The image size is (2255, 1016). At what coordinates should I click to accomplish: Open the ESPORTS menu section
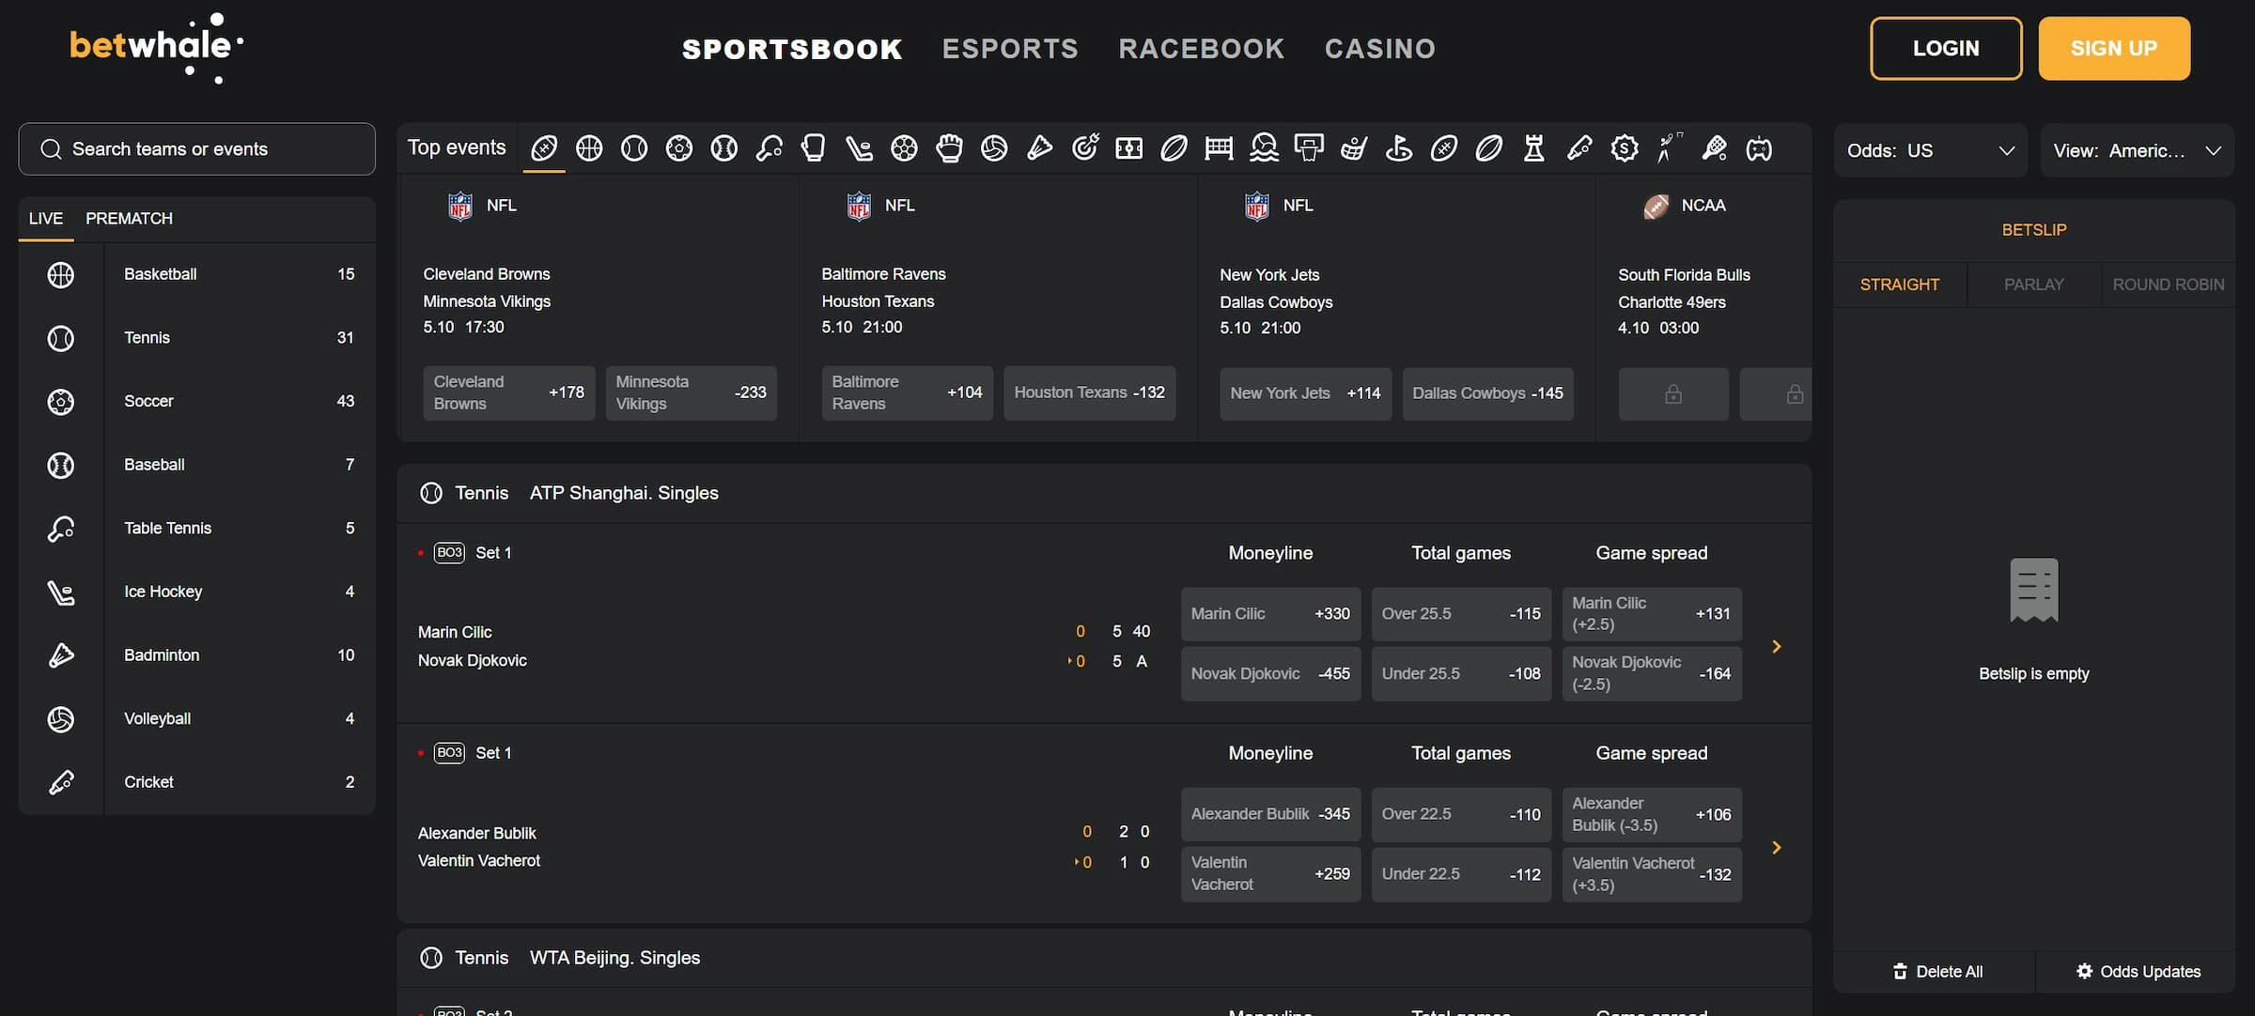click(1010, 49)
